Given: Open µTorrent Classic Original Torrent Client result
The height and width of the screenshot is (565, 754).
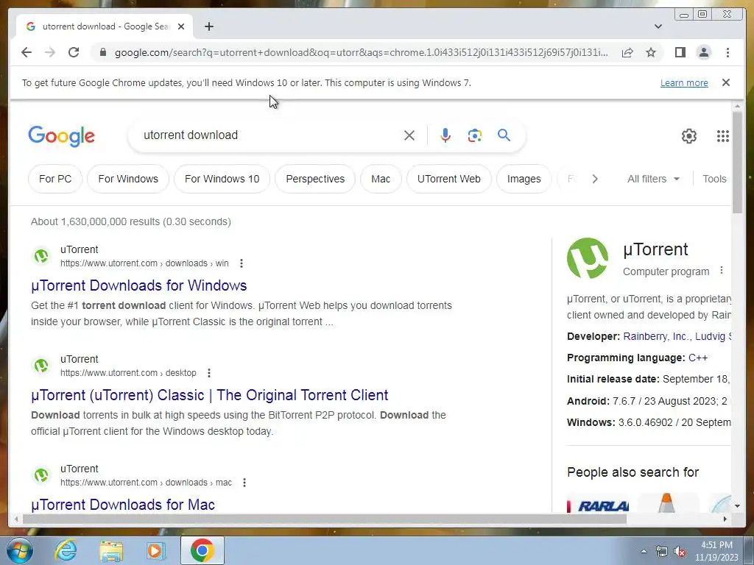Looking at the screenshot, I should coord(209,395).
